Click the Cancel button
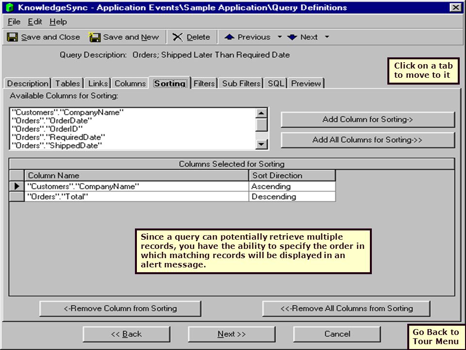Viewport: 466px width, 350px height. tap(337, 334)
